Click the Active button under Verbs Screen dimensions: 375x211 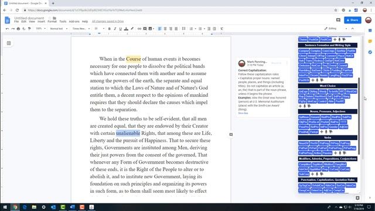[x=317, y=153]
